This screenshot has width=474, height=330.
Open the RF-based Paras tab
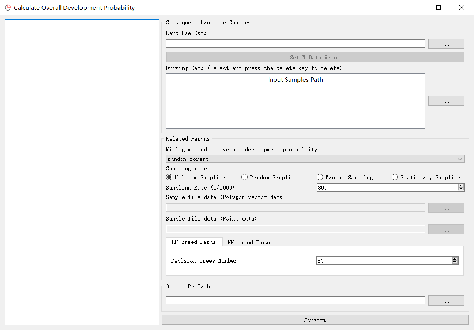[x=194, y=242]
